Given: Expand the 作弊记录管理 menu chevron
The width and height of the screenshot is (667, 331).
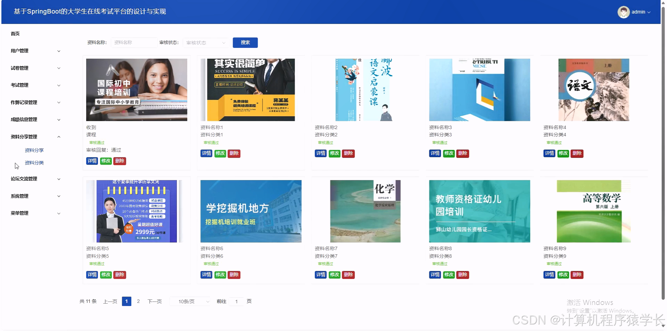Looking at the screenshot, I should click(59, 102).
